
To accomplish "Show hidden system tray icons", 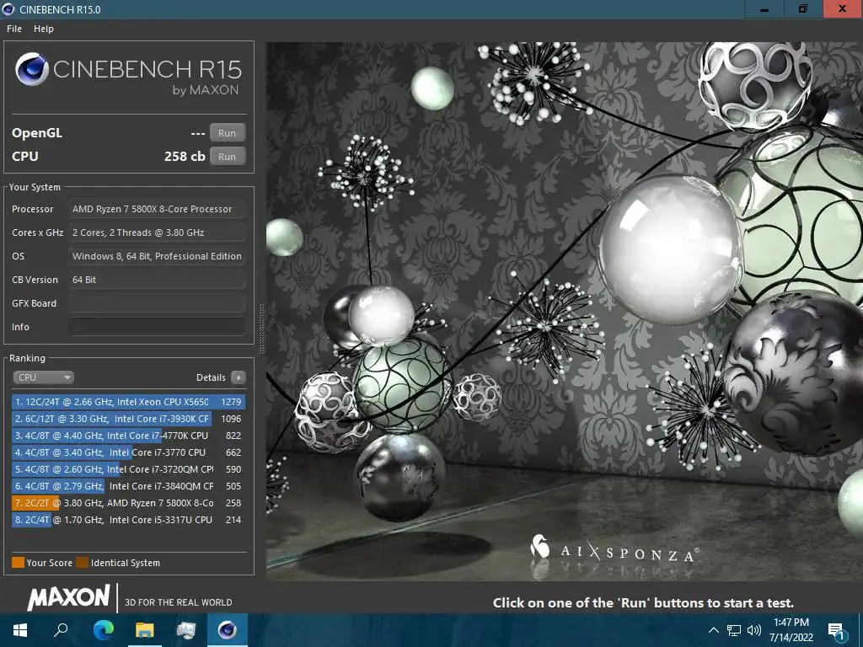I will coord(713,630).
